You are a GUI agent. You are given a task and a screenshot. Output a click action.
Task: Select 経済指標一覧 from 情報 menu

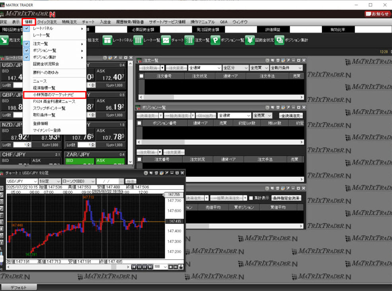point(44,88)
